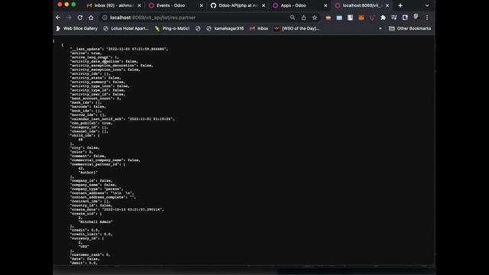Open Other Bookmarks folder

[410, 28]
